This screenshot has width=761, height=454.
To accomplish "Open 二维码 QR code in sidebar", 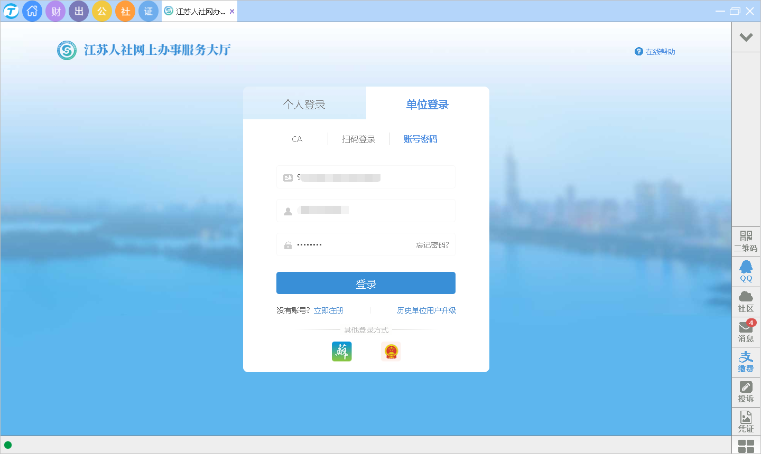I will (x=746, y=241).
